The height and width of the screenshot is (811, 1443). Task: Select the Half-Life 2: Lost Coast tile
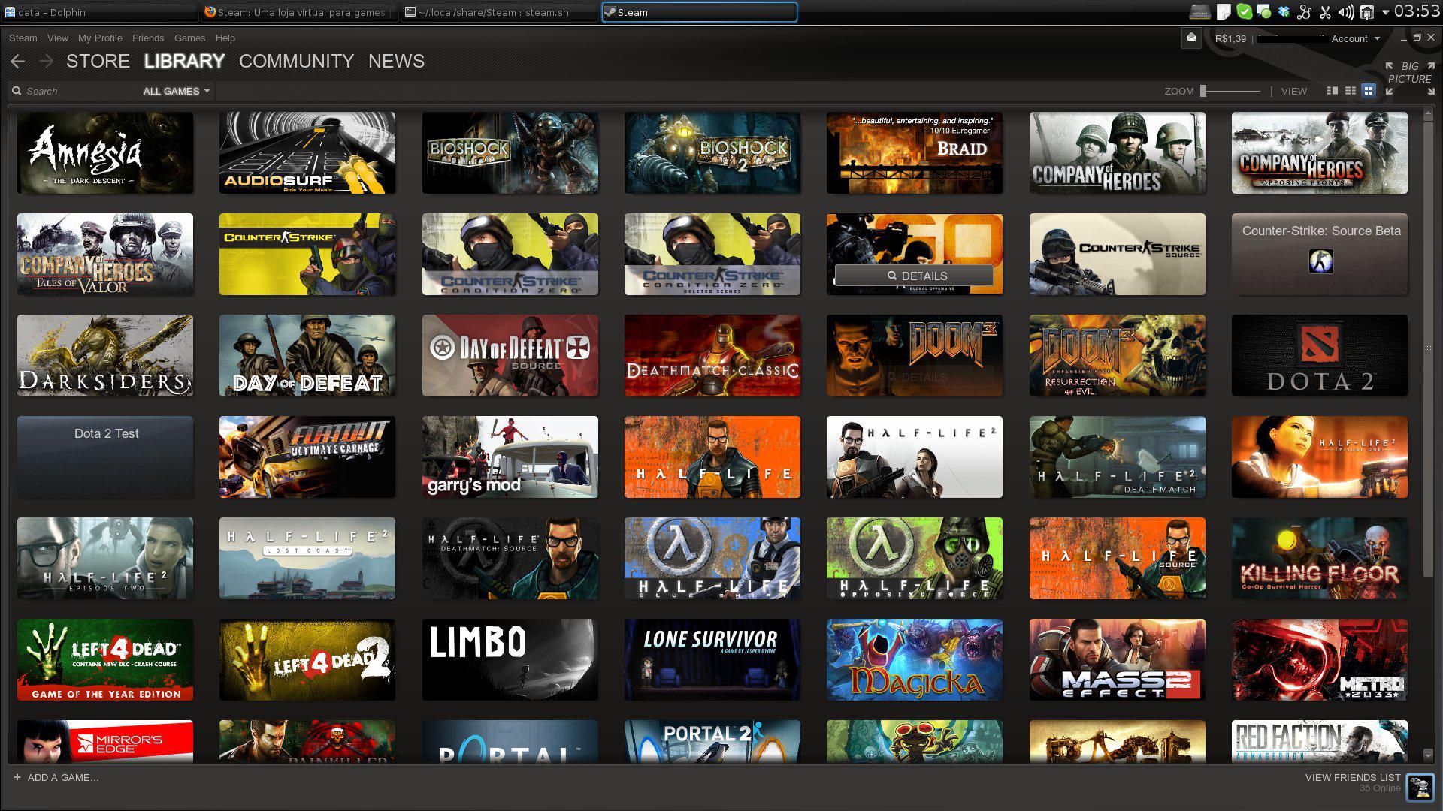click(x=307, y=558)
